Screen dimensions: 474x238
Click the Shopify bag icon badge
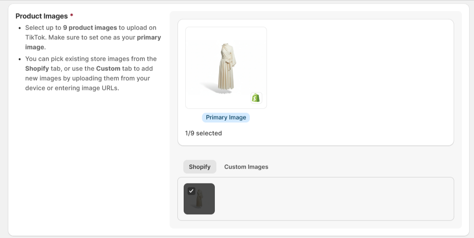tap(256, 98)
